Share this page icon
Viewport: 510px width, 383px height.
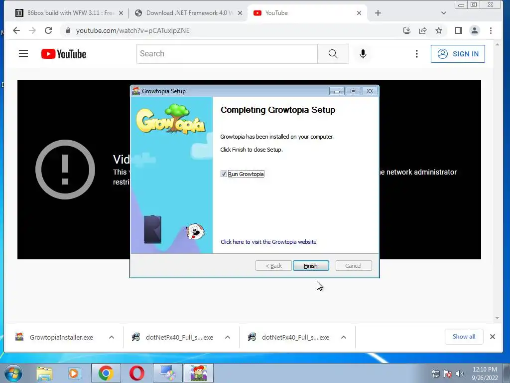click(423, 30)
